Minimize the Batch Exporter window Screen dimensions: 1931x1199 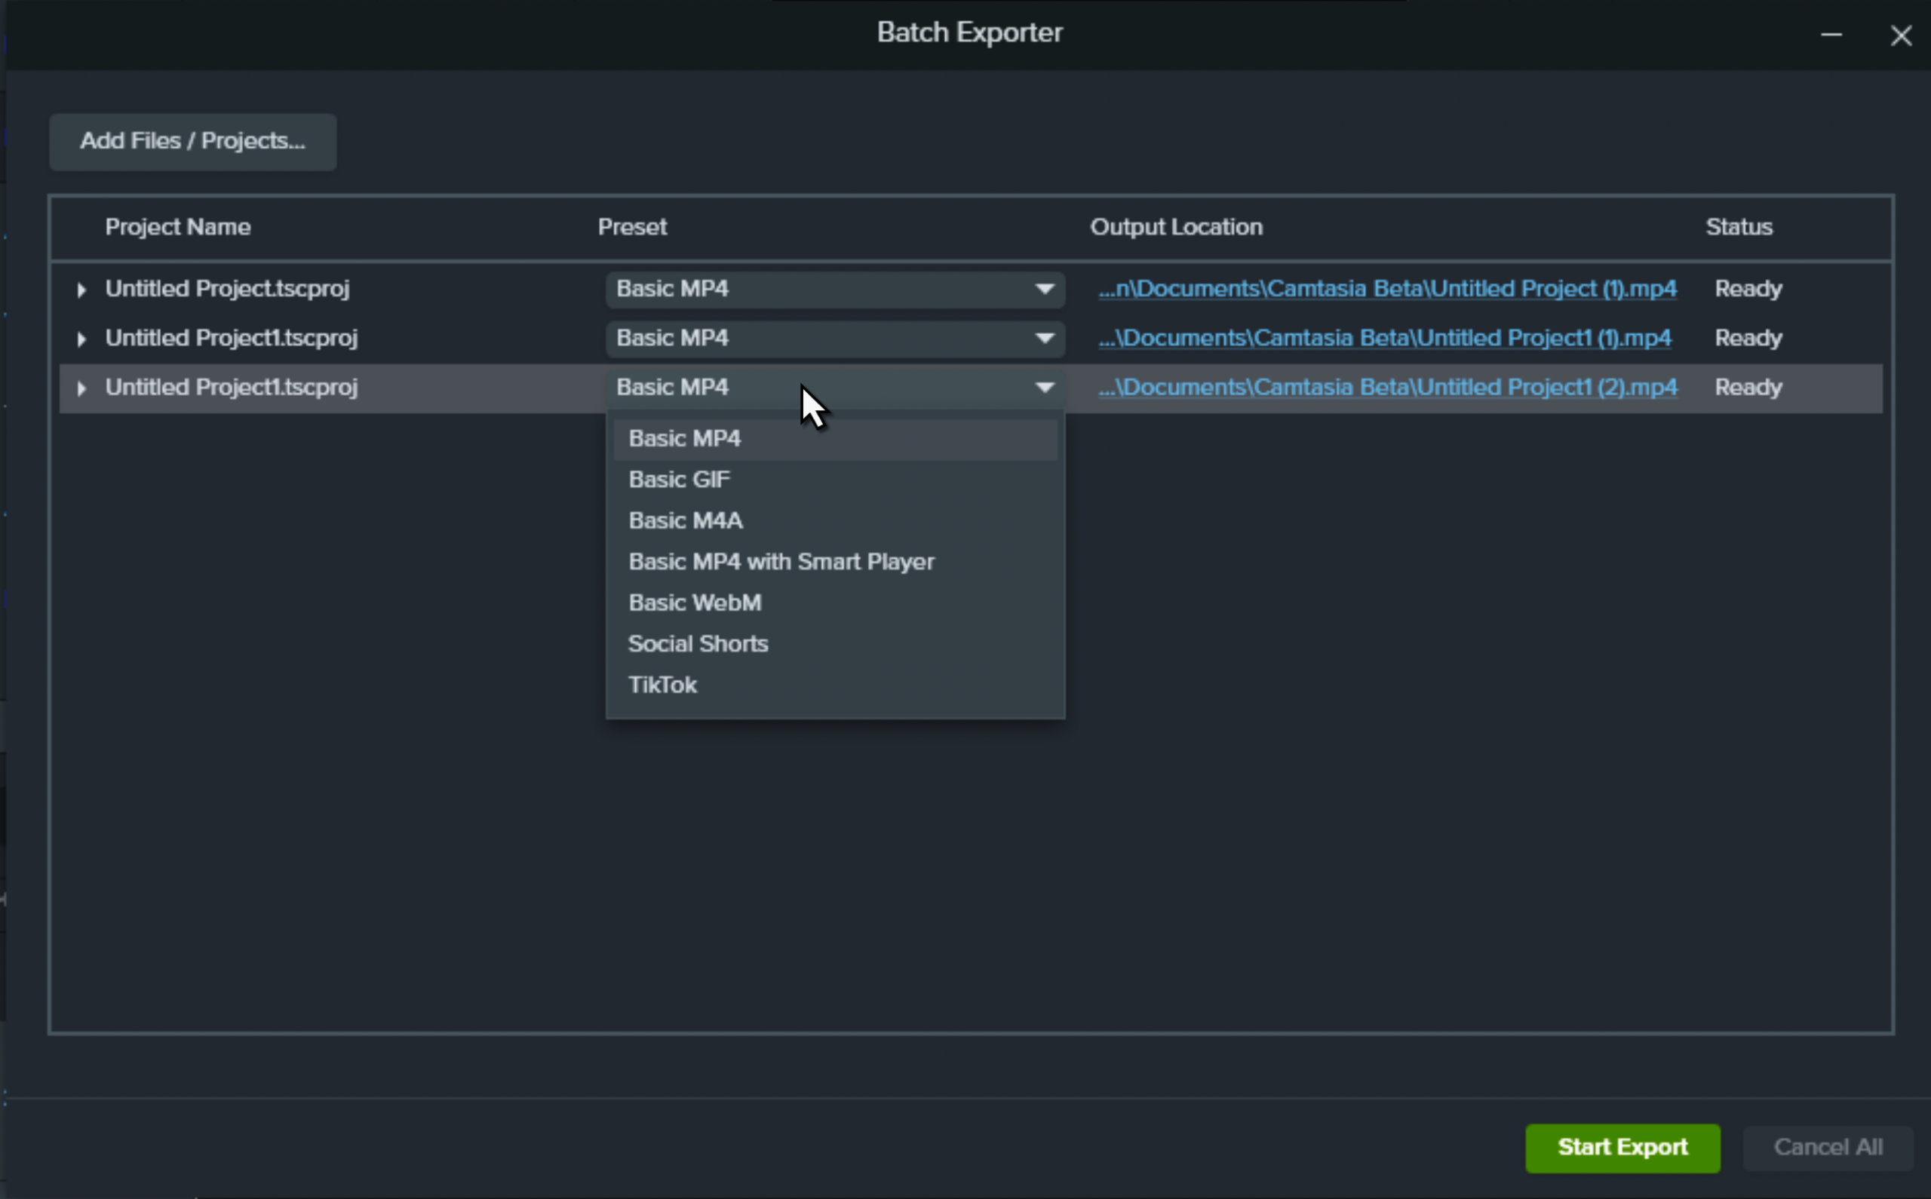[1831, 35]
